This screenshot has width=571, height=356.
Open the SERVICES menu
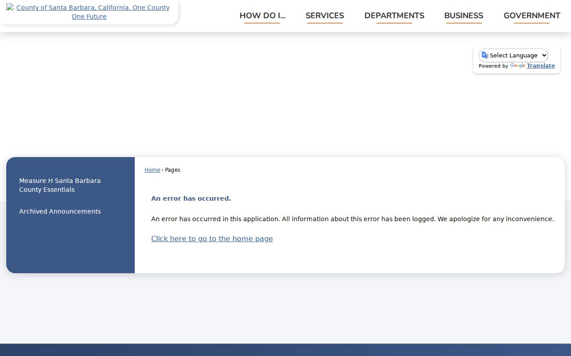pos(325,16)
